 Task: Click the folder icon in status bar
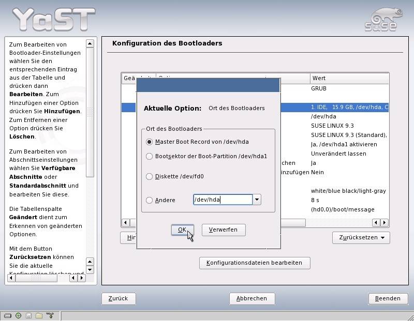coord(39,315)
